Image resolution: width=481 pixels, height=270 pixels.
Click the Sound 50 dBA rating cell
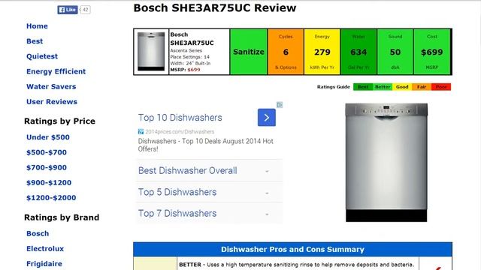[x=395, y=52]
